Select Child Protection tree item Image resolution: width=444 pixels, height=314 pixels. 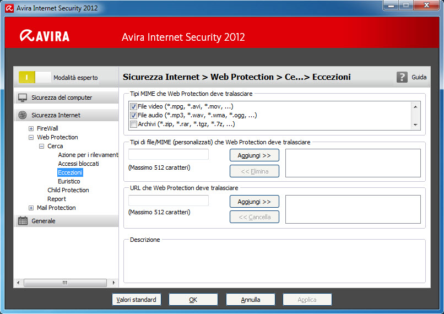pos(68,190)
